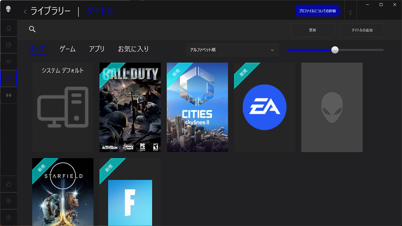
Task: Open the performance gauge sidebar icon
Action: coord(8,45)
